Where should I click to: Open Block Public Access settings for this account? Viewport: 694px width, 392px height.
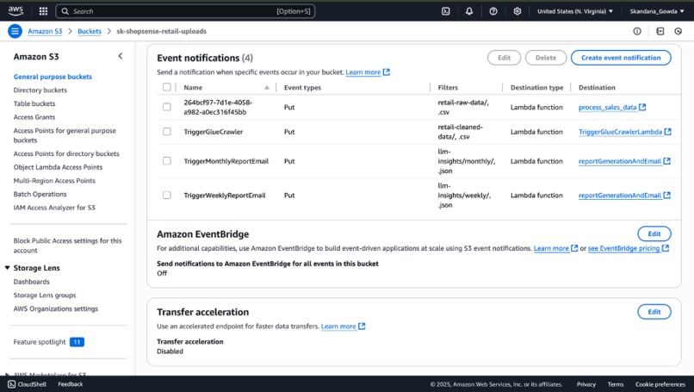(67, 246)
